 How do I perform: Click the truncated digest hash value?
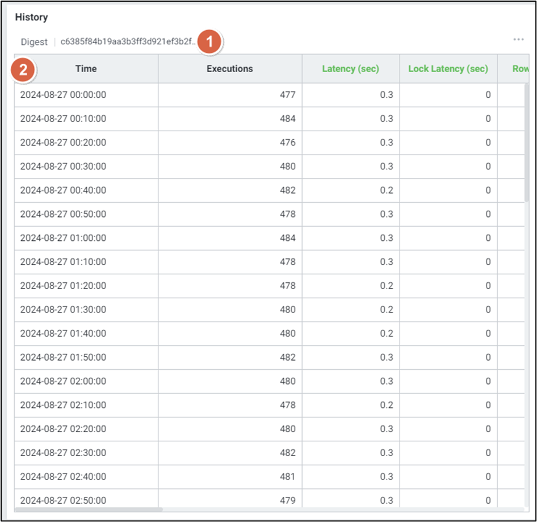coord(128,42)
